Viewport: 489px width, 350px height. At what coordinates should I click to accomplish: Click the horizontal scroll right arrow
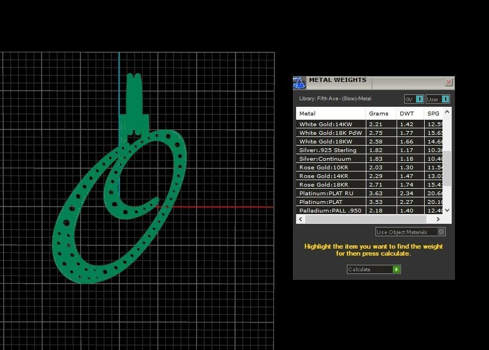click(x=438, y=219)
